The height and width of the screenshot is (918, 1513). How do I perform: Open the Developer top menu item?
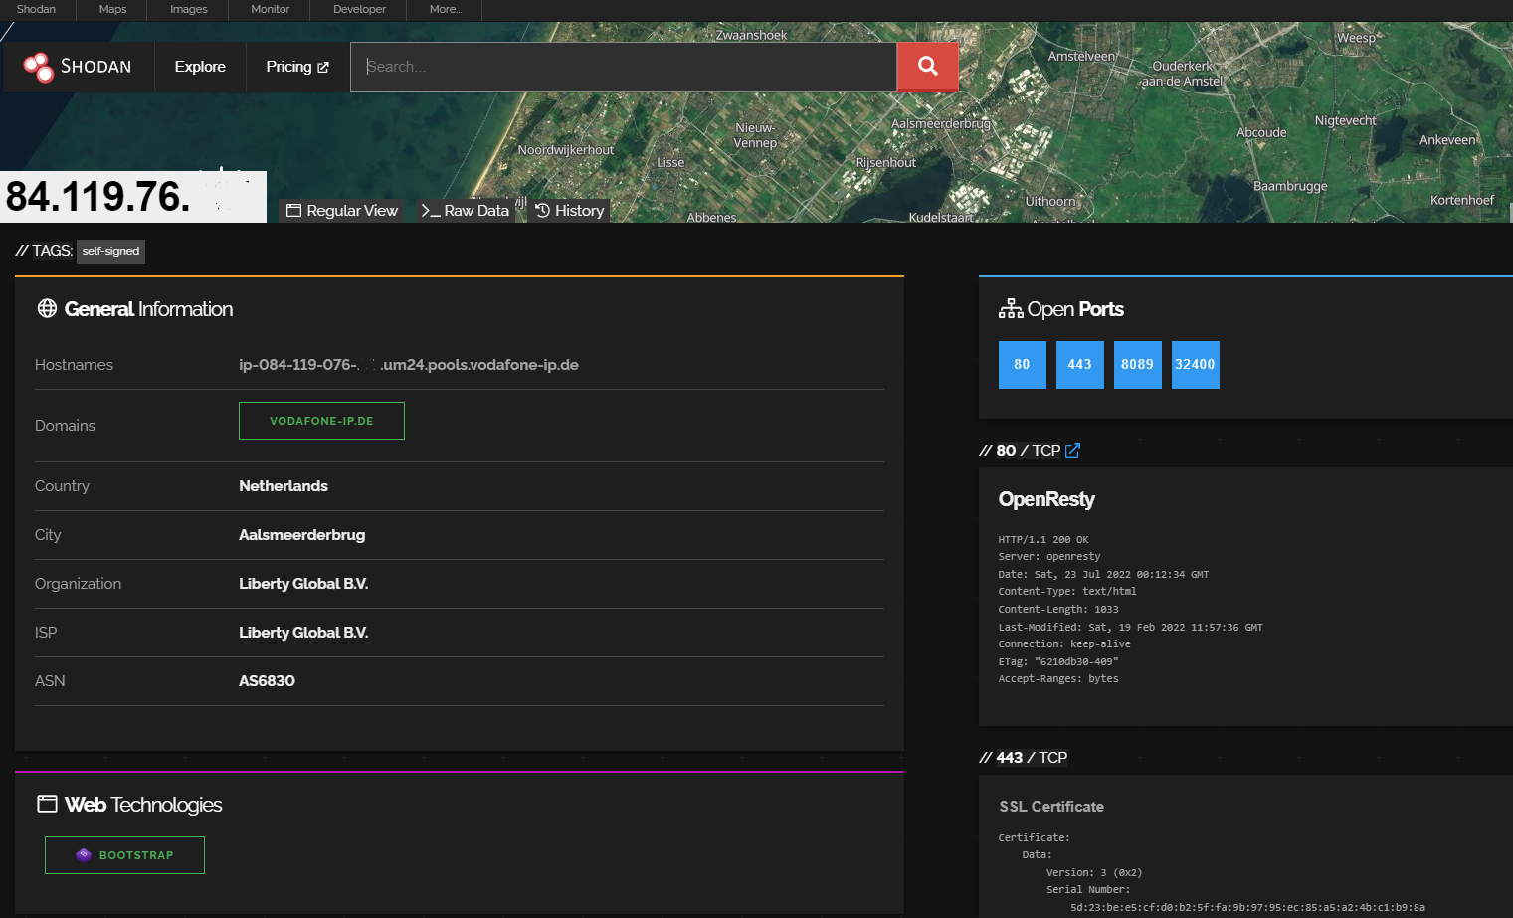pos(359,9)
